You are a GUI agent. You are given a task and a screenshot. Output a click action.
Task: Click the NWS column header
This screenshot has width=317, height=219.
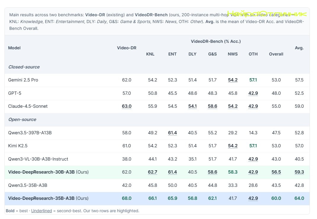(x=233, y=54)
